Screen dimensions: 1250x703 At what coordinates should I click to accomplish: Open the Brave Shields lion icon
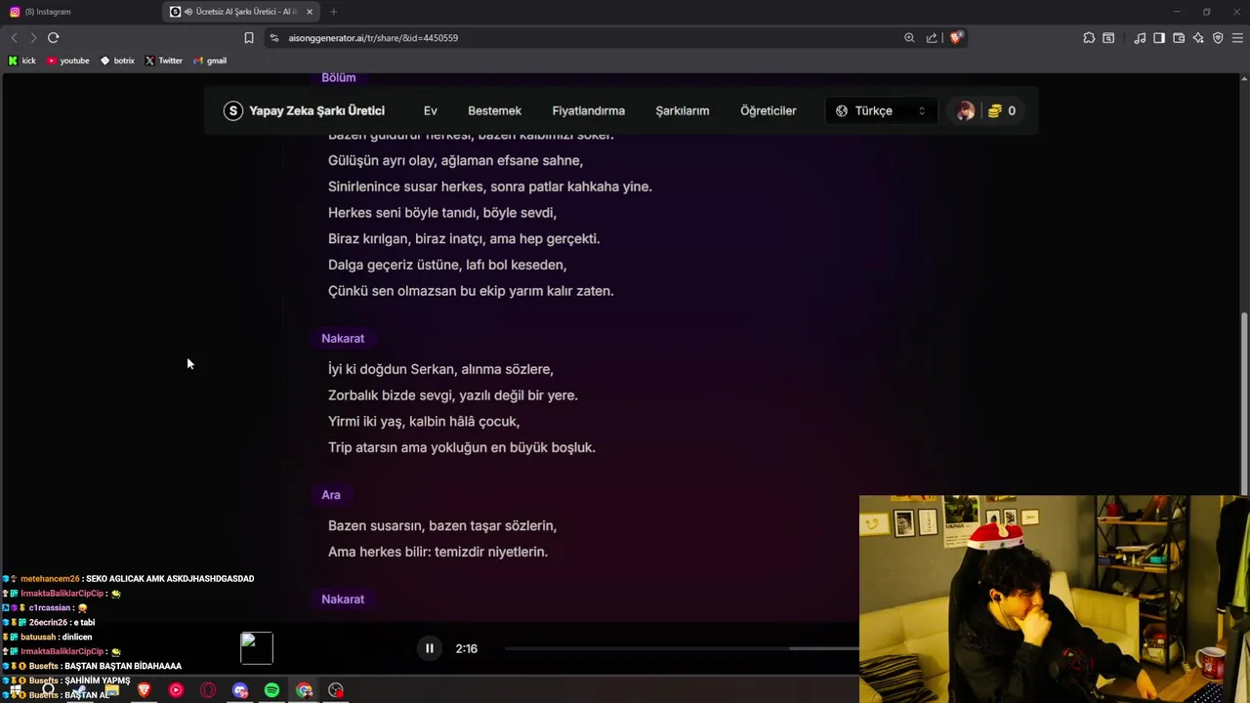click(x=956, y=38)
